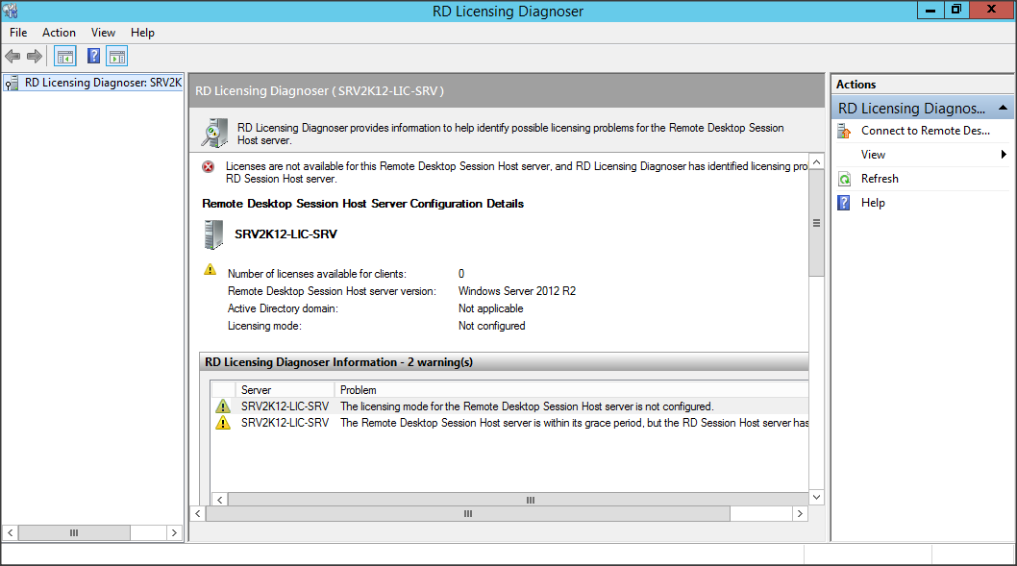Expand the View submenu arrow
1017x566 pixels.
coord(1003,155)
